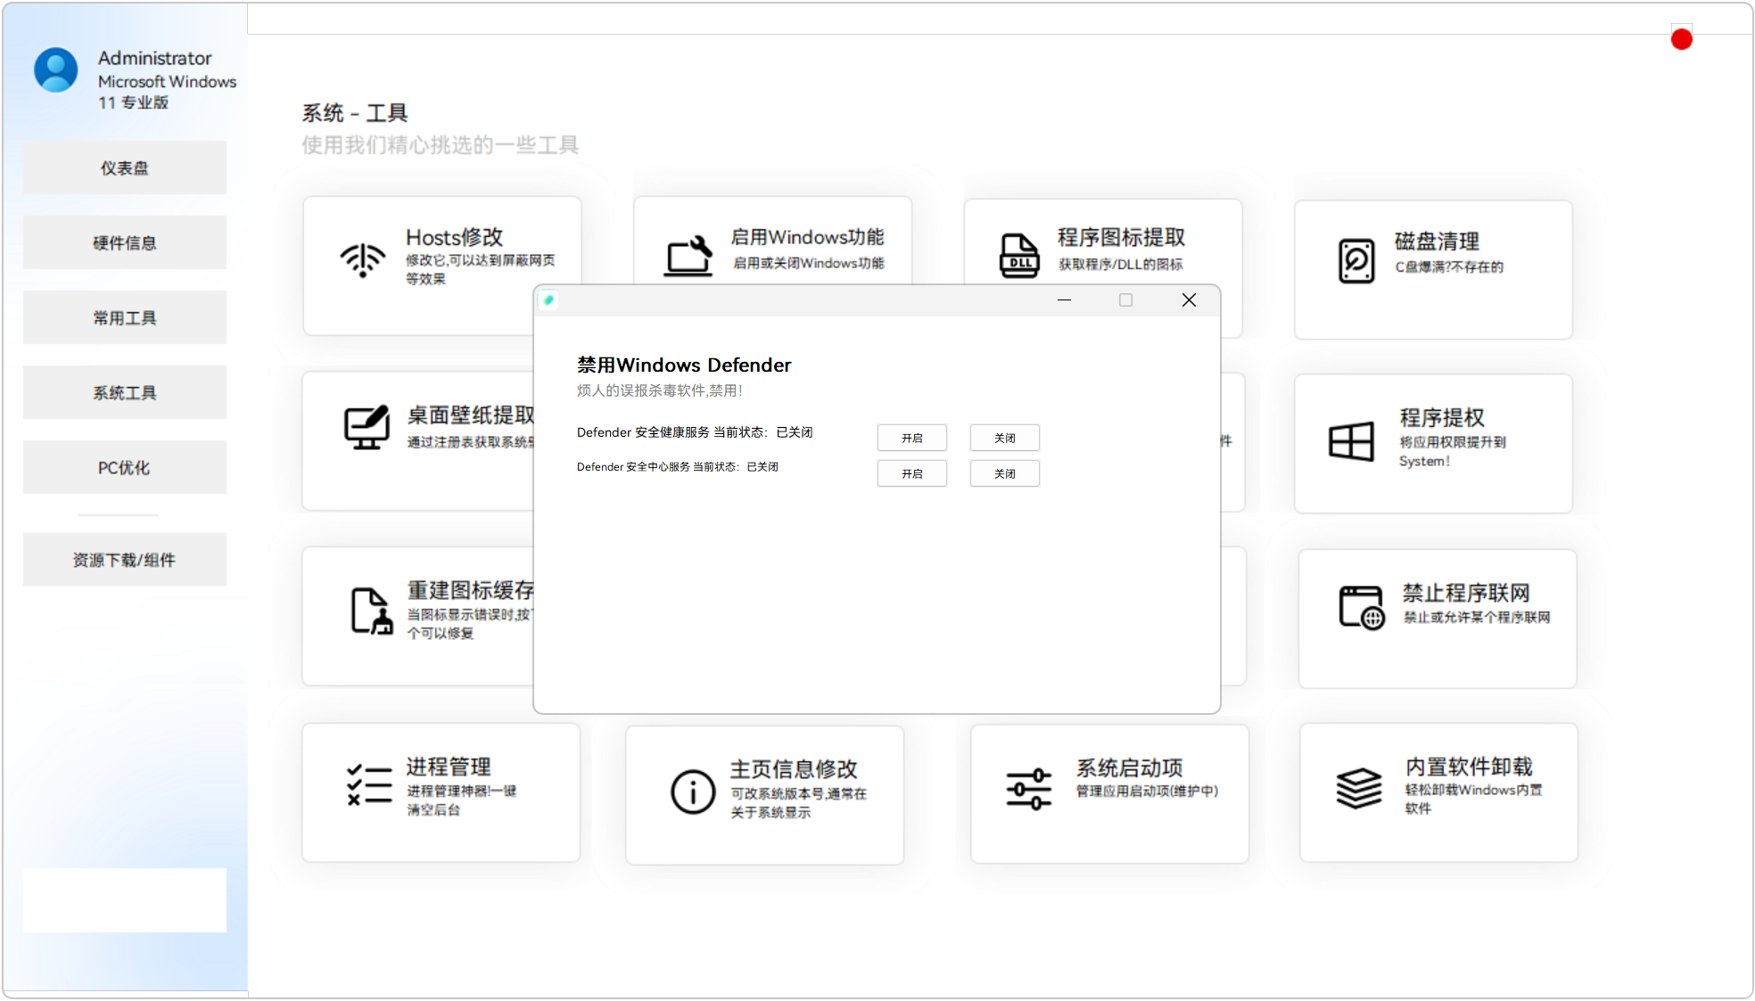The height and width of the screenshot is (1001, 1755).
Task: Open the 启用Windows功能 tool title
Action: coord(808,237)
